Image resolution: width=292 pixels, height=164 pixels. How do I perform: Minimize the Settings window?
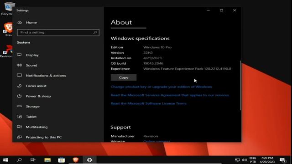click(209, 10)
